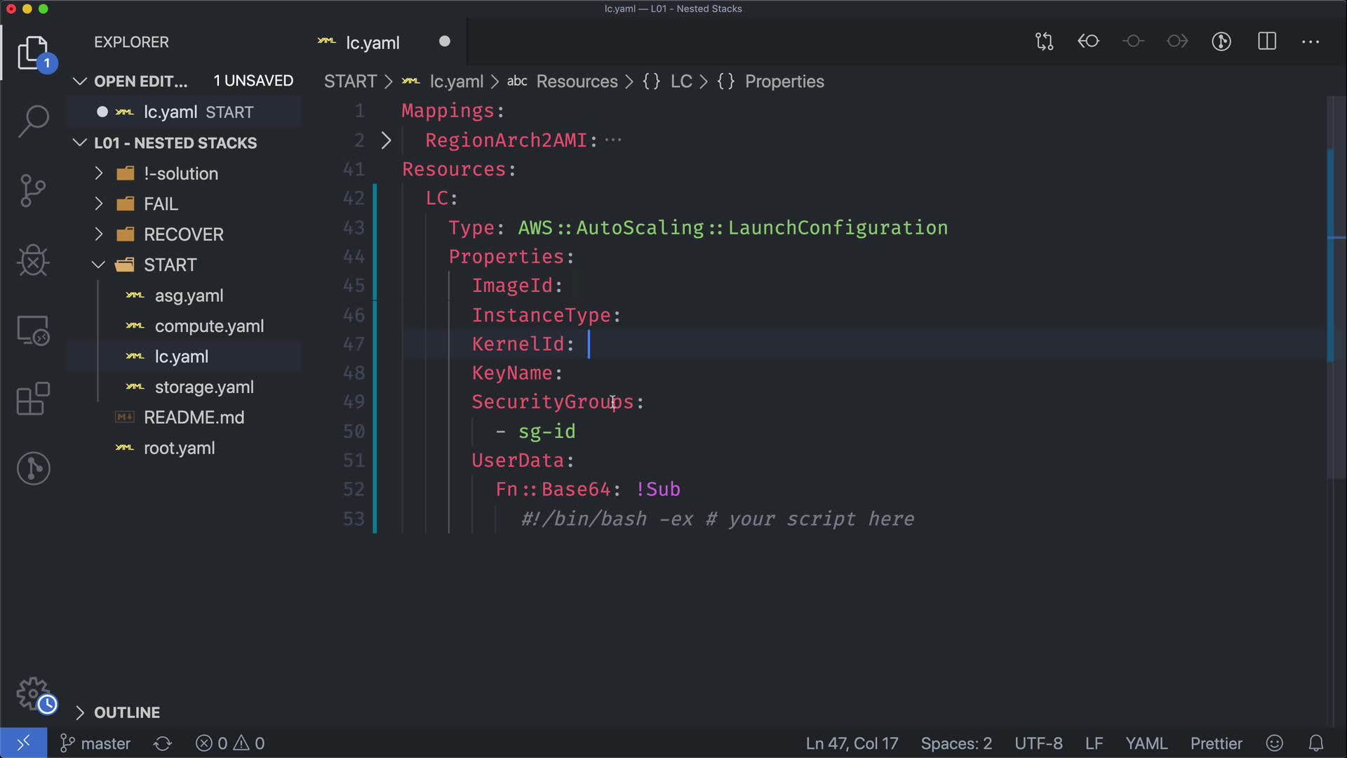Click the master branch in status bar

(x=96, y=743)
